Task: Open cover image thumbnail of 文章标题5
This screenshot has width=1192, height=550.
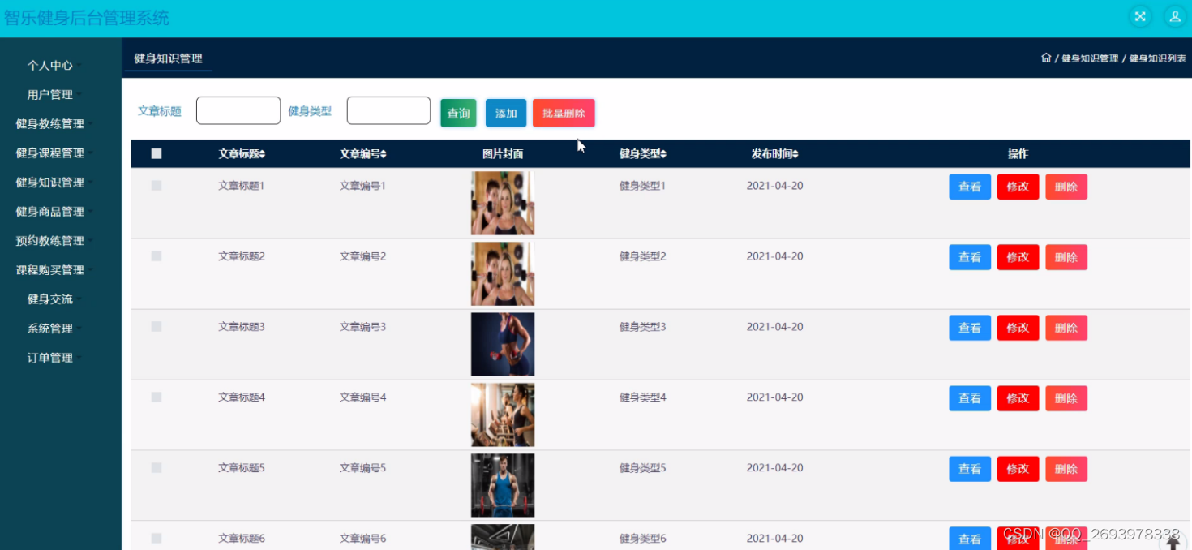Action: [x=503, y=485]
